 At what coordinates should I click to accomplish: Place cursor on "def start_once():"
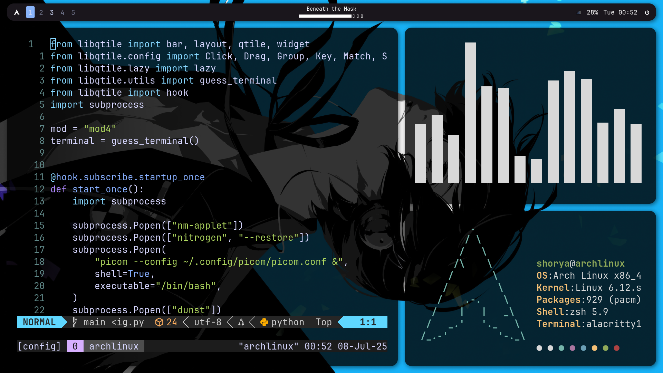tap(97, 189)
